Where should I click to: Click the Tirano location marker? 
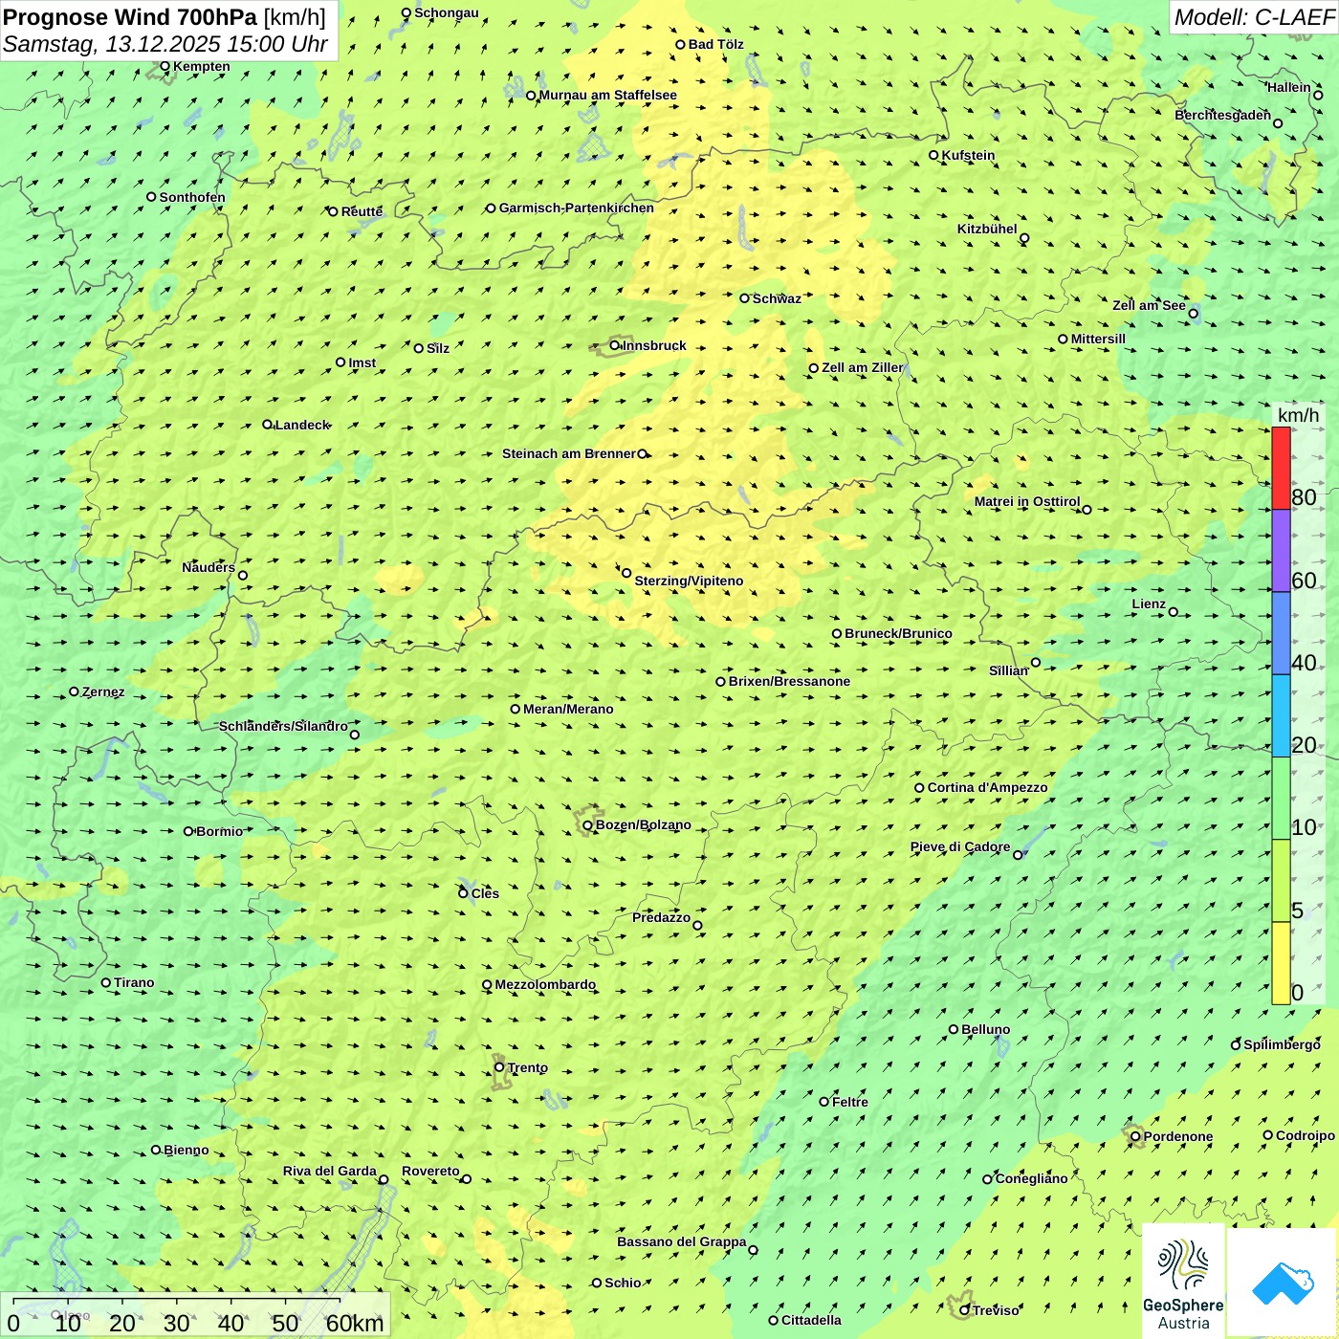click(x=106, y=982)
